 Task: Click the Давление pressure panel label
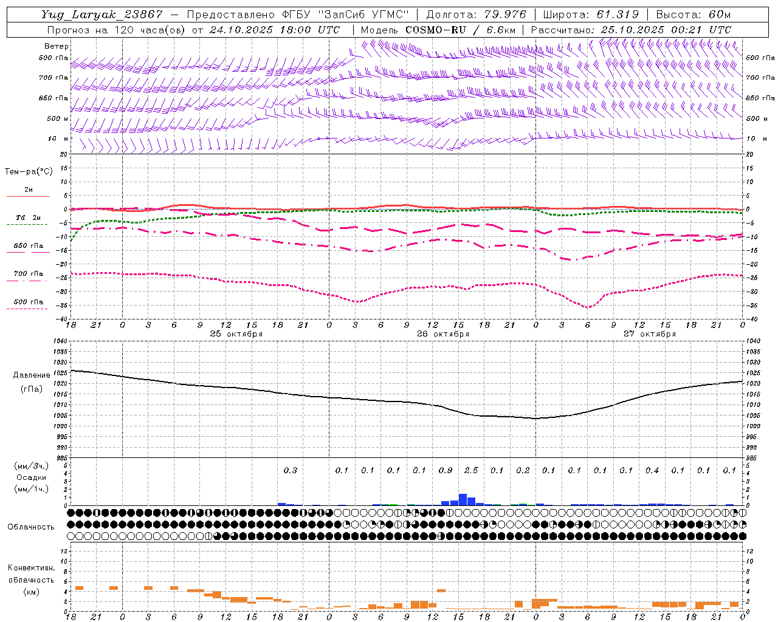pos(32,375)
